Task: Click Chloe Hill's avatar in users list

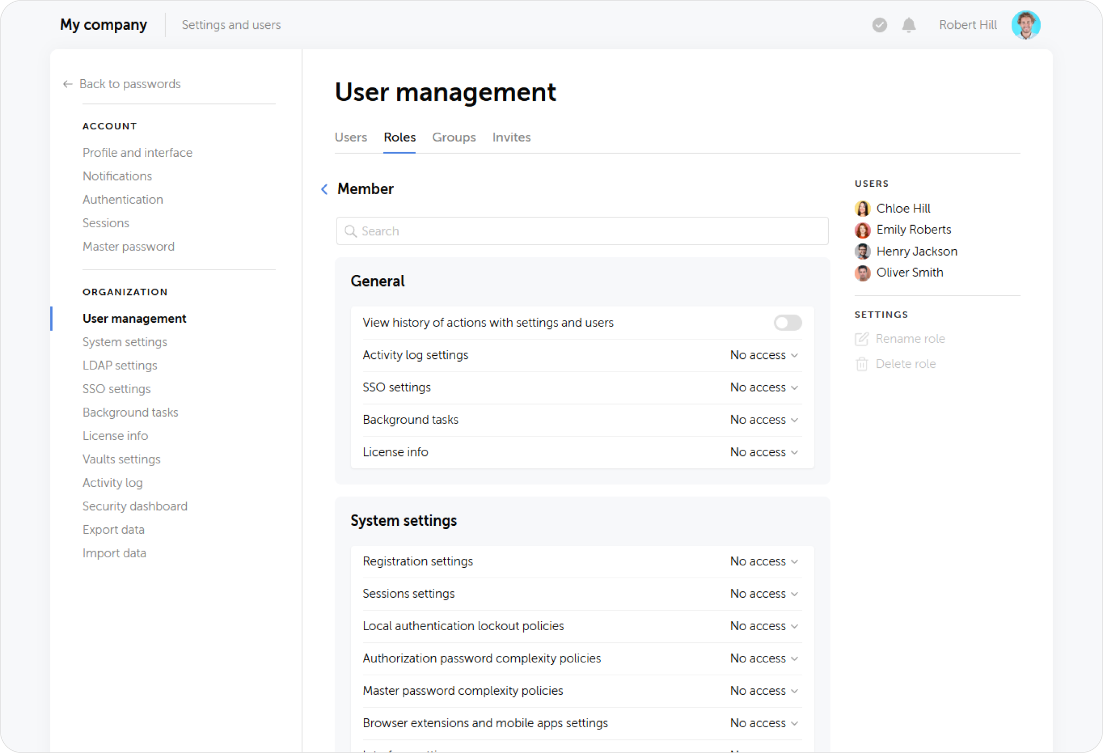Action: (862, 208)
